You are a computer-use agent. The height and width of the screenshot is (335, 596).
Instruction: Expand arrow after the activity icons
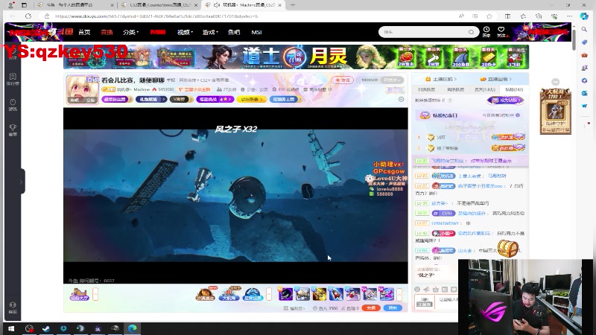tap(269, 294)
